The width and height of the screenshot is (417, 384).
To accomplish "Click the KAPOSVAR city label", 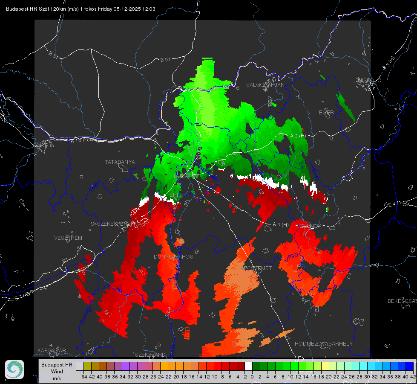I will 52,350.
